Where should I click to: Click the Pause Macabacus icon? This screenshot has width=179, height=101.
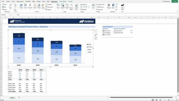click(x=113, y=6)
